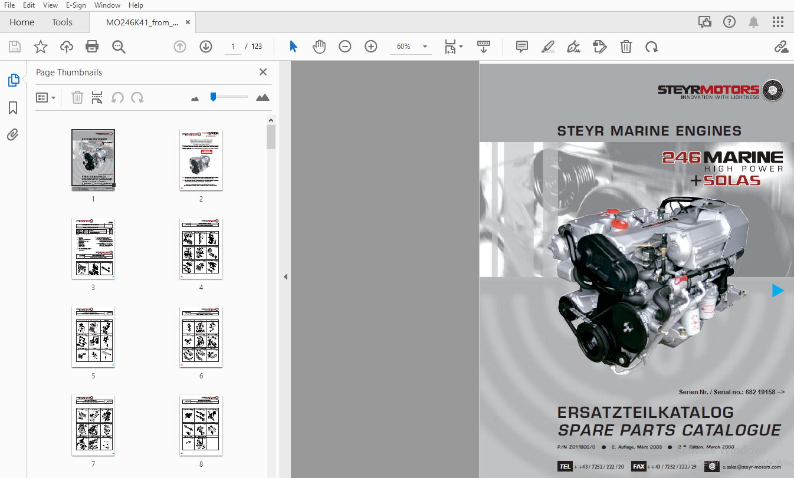Image resolution: width=794 pixels, height=478 pixels.
Task: Switch to the Home tab
Action: (x=22, y=22)
